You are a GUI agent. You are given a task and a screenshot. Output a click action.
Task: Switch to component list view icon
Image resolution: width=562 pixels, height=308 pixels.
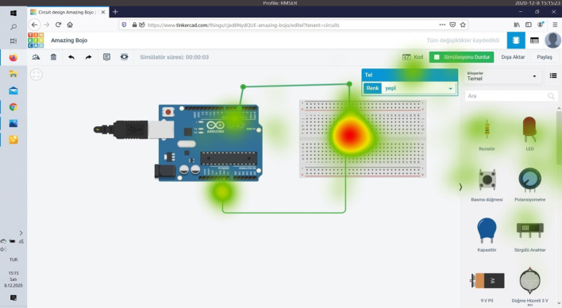click(534, 40)
